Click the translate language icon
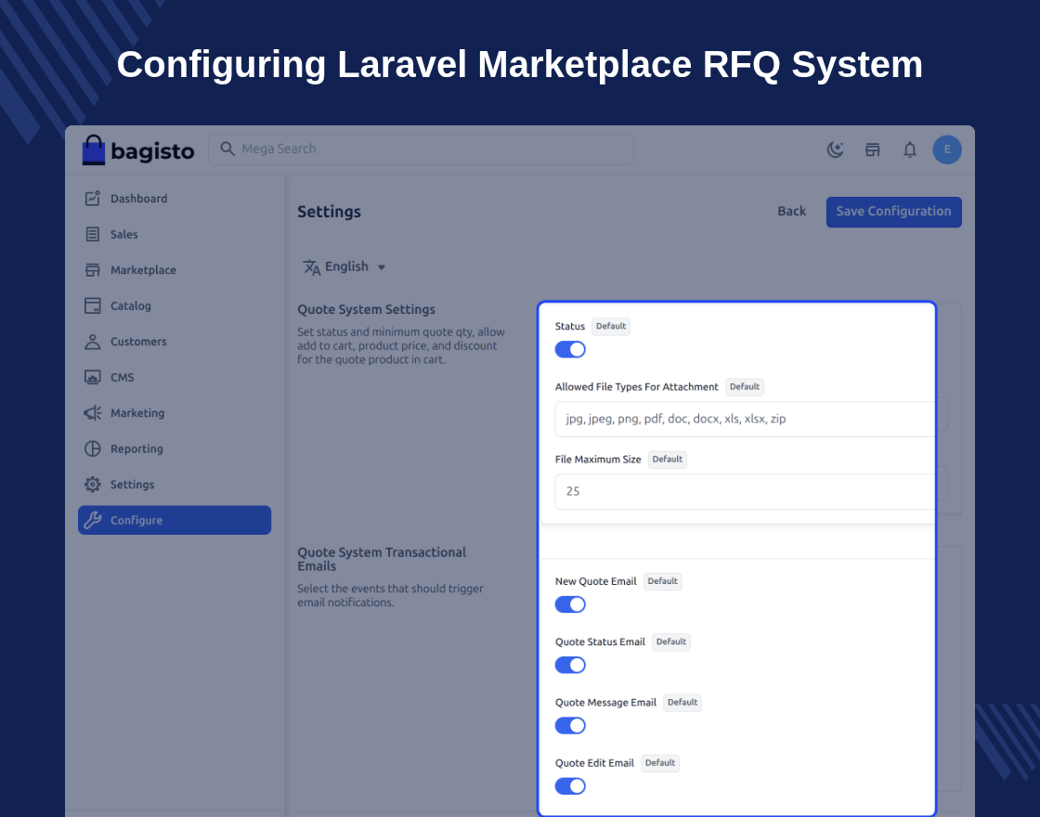The width and height of the screenshot is (1040, 817). pyautogui.click(x=312, y=267)
